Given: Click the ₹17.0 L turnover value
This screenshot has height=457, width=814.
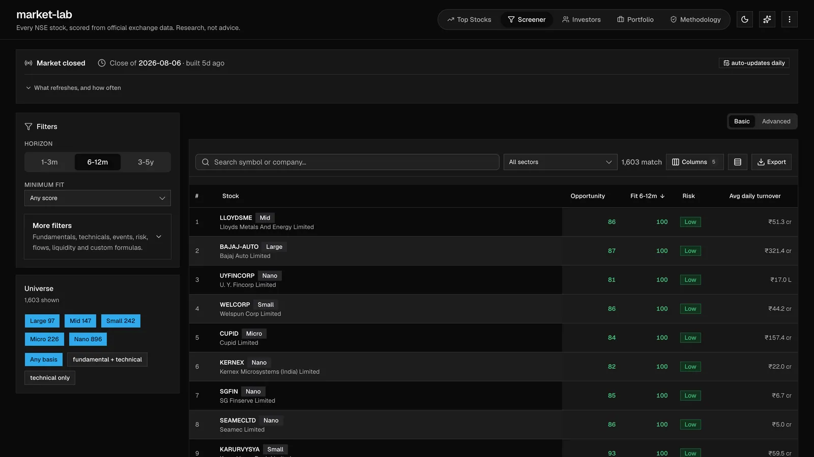Looking at the screenshot, I should [x=781, y=280].
